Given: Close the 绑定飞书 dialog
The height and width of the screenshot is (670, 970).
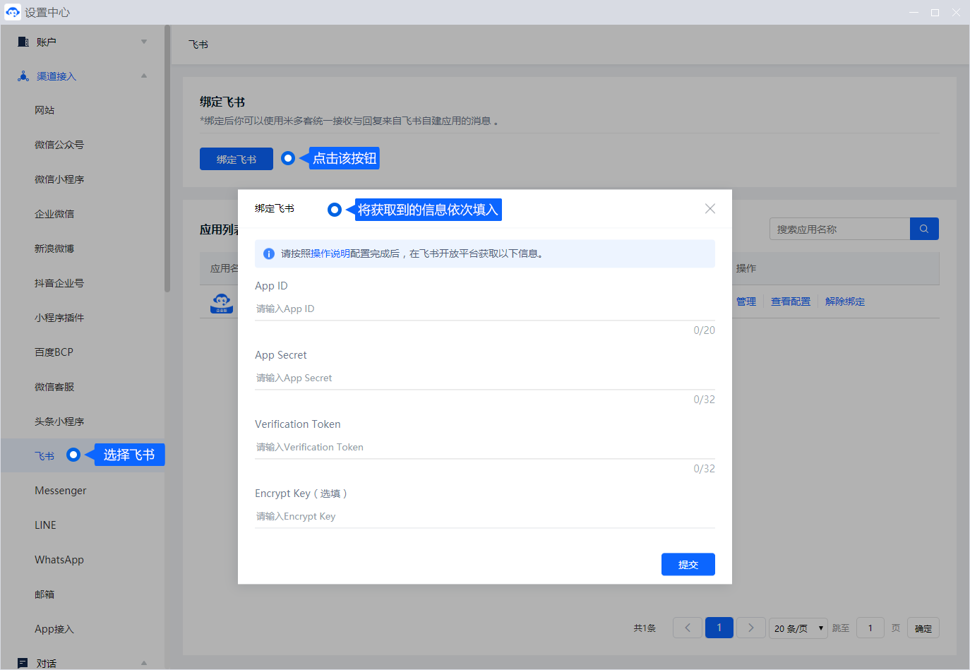Looking at the screenshot, I should [709, 208].
